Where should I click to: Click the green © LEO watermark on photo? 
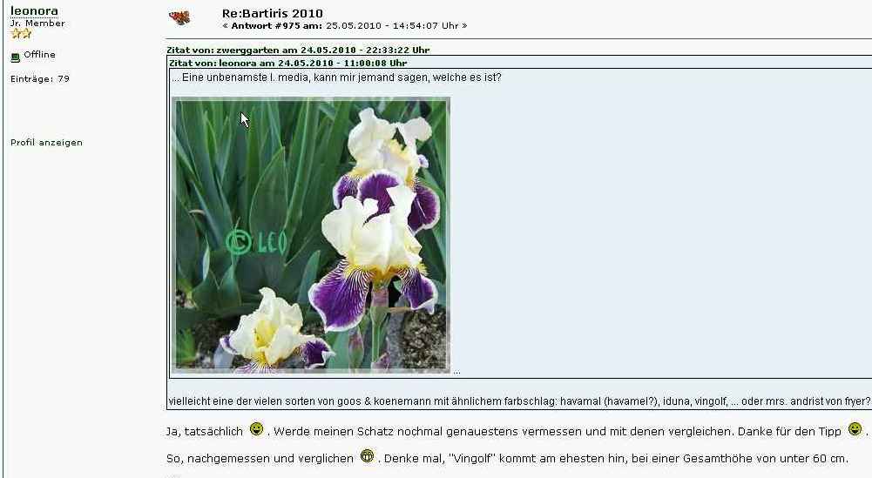pyautogui.click(x=256, y=242)
